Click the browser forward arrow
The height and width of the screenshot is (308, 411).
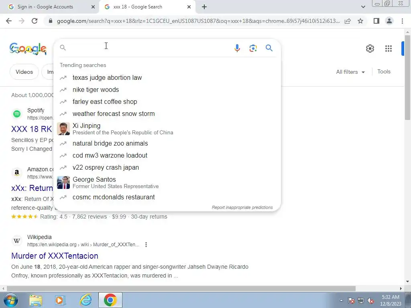point(22,21)
